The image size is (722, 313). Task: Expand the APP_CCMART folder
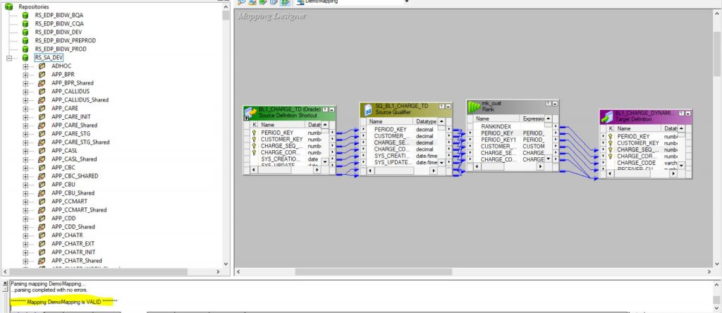[25, 202]
